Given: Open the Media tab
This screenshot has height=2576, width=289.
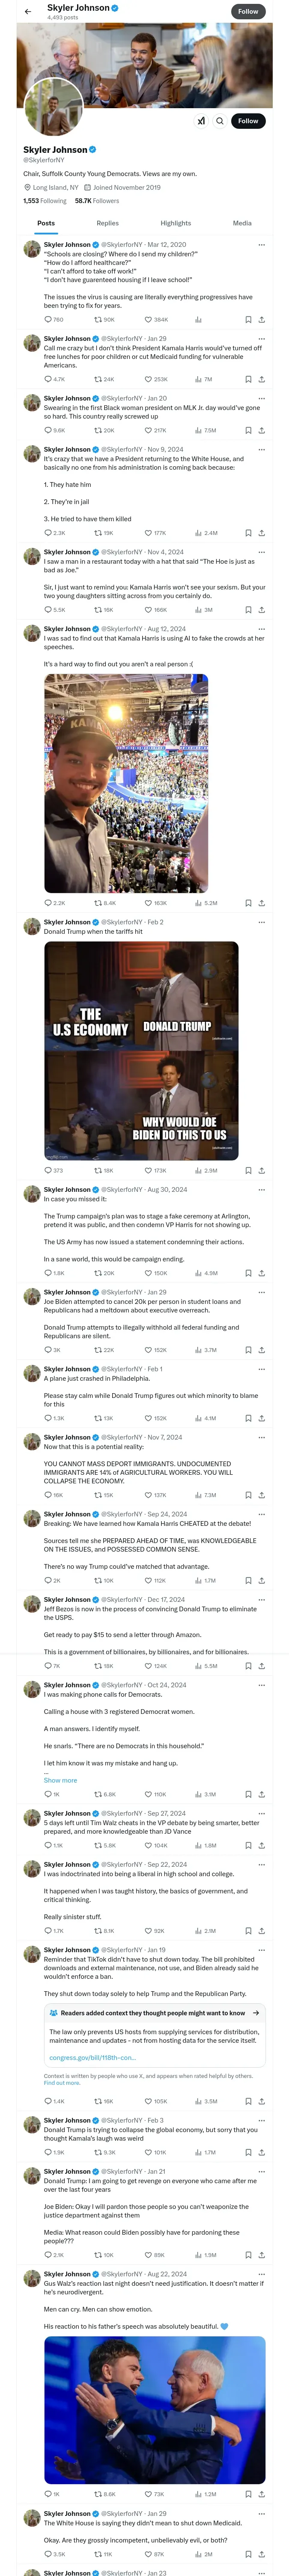Looking at the screenshot, I should click(242, 223).
